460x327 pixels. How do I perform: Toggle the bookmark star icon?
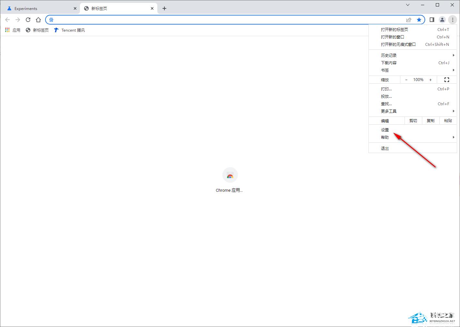click(419, 20)
